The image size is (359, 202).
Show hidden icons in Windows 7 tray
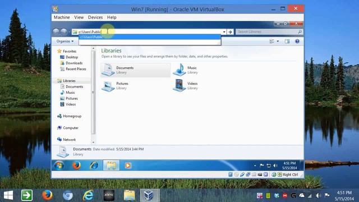[x=255, y=166]
